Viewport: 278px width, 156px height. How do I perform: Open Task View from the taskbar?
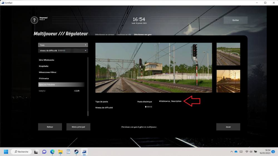[x=36, y=152]
